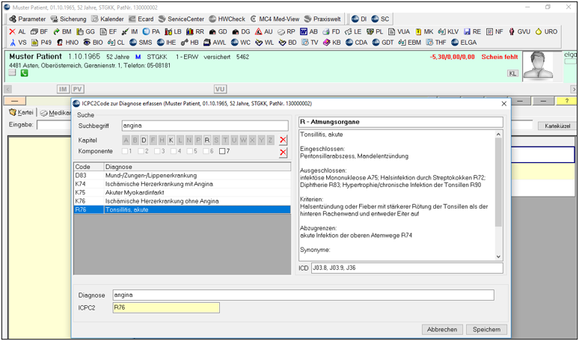Switch to the Kartei tab
The image size is (579, 341).
22,113
